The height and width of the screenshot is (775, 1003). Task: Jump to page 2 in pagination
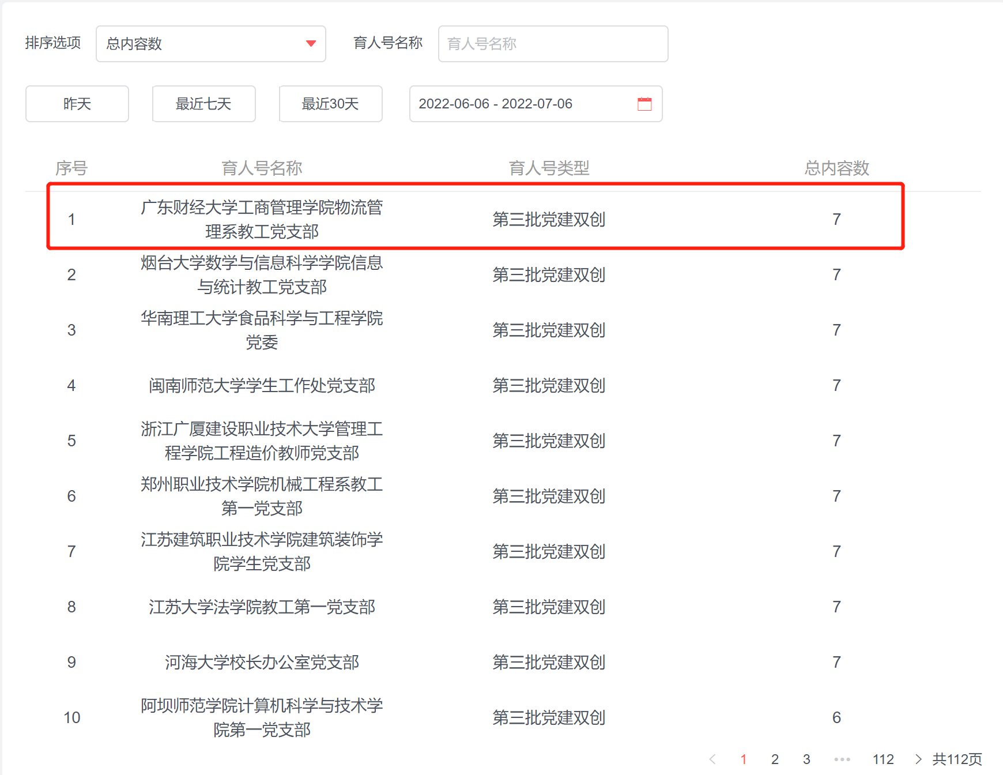tap(775, 759)
